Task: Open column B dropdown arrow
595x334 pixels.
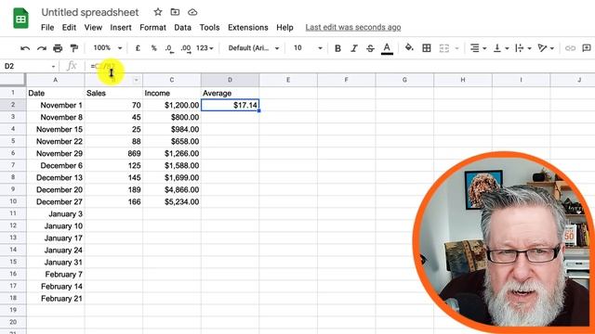Action: (x=137, y=80)
